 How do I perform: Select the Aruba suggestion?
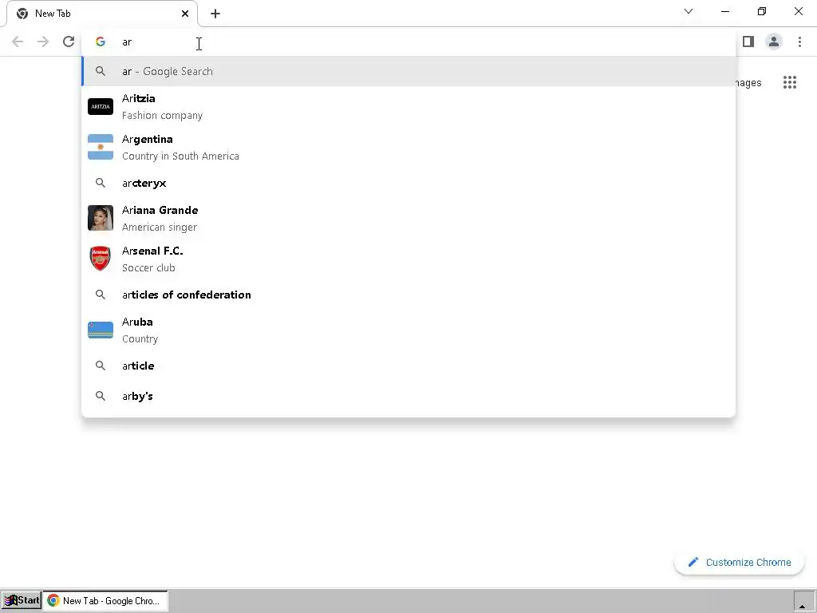408,330
